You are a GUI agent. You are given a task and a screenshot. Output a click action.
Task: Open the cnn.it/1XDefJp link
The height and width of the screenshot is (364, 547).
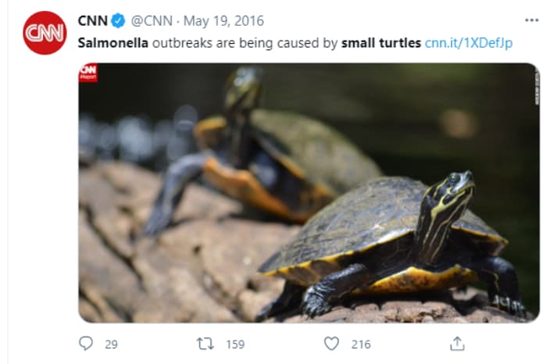tap(468, 42)
